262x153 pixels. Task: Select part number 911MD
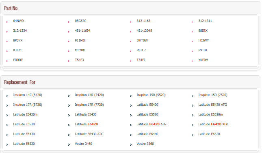80,40
